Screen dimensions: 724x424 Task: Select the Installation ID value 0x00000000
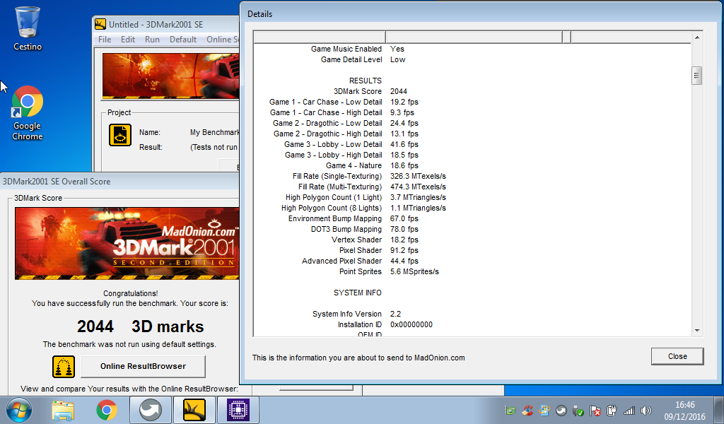tap(411, 325)
